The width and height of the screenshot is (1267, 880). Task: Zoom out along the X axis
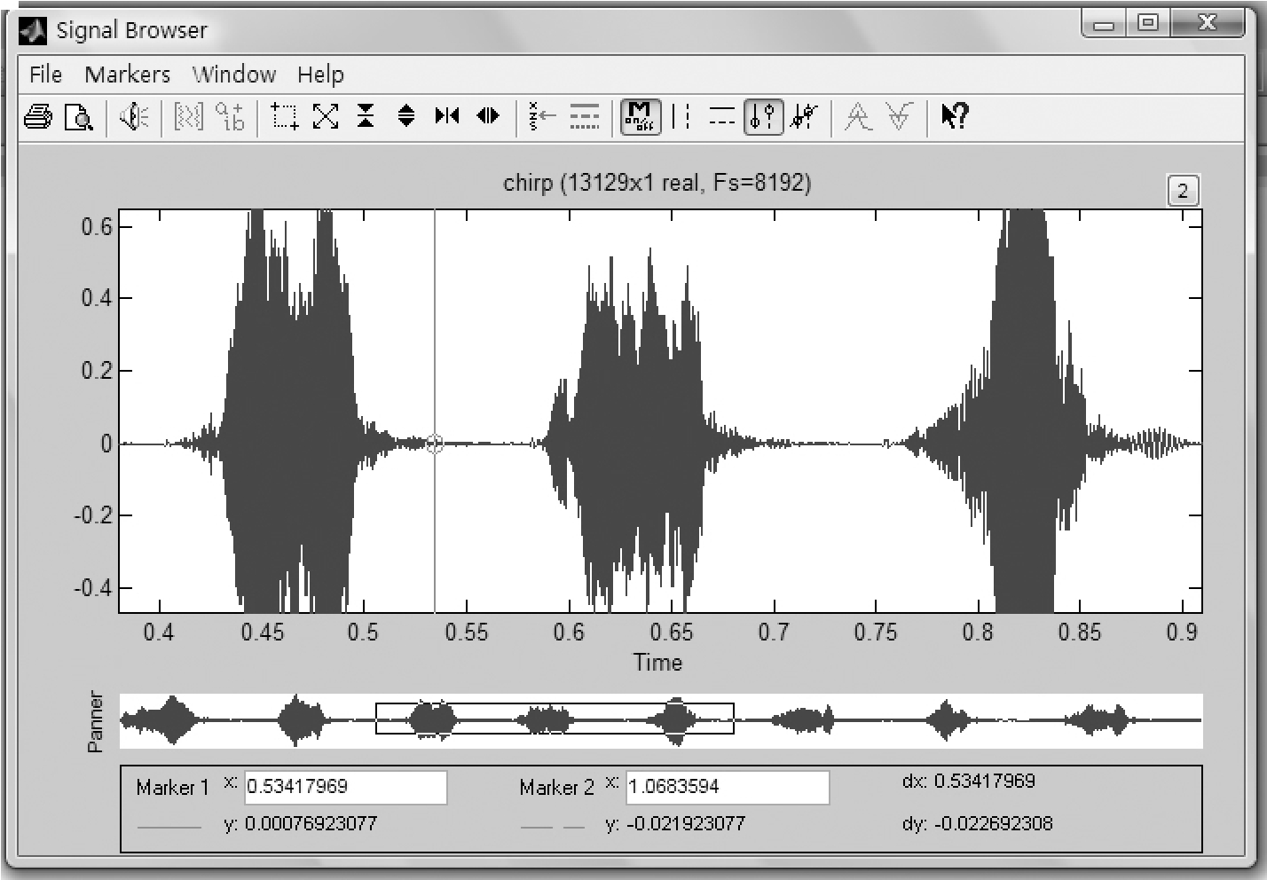coord(488,116)
